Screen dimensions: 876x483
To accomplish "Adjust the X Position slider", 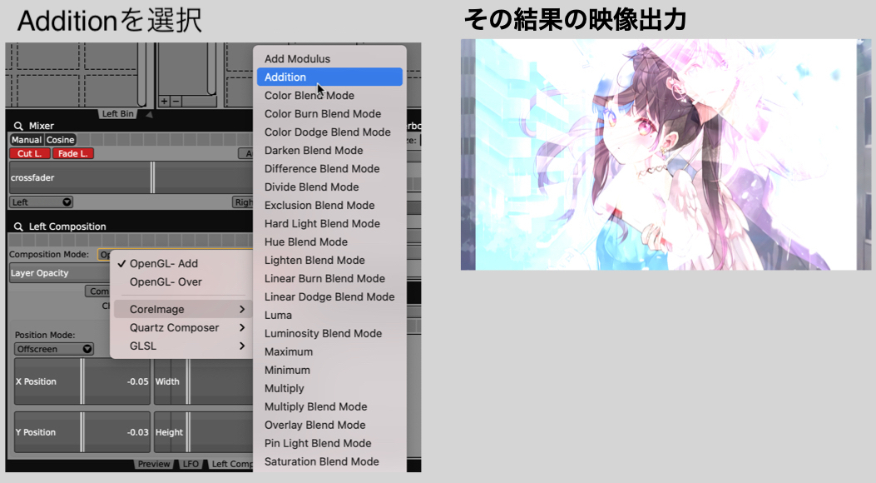I will tap(82, 381).
